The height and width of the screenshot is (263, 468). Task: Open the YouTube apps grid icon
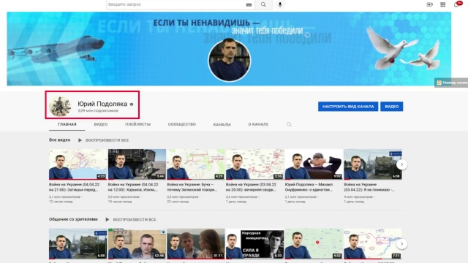click(443, 4)
